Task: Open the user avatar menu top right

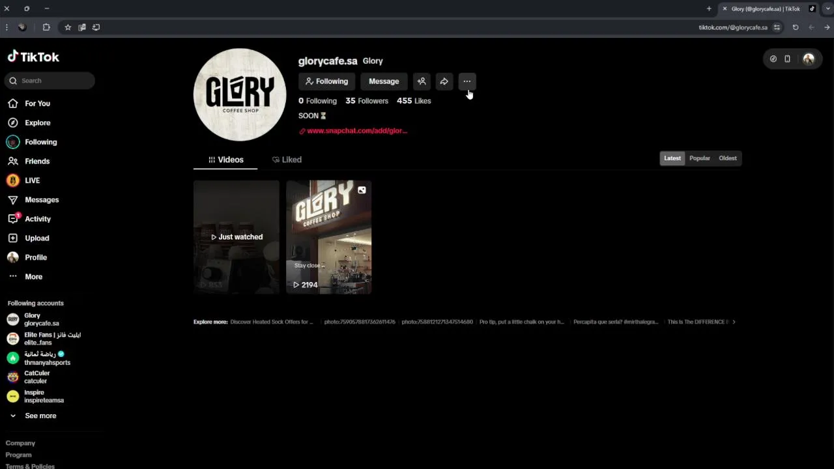Action: point(809,59)
